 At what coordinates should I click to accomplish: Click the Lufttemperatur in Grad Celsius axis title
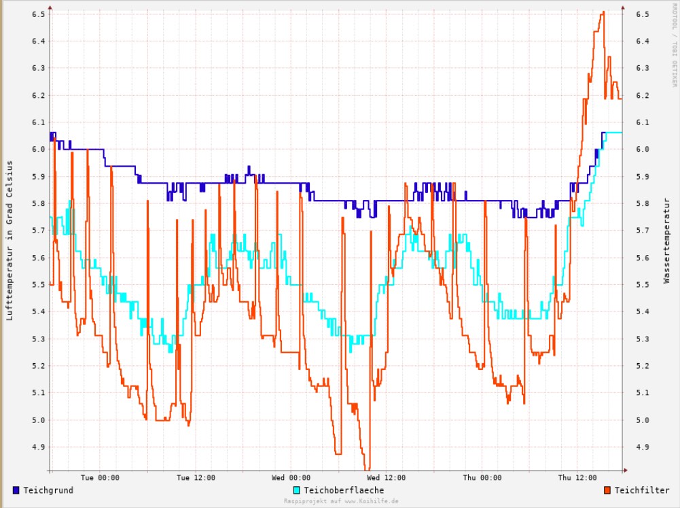(x=10, y=240)
